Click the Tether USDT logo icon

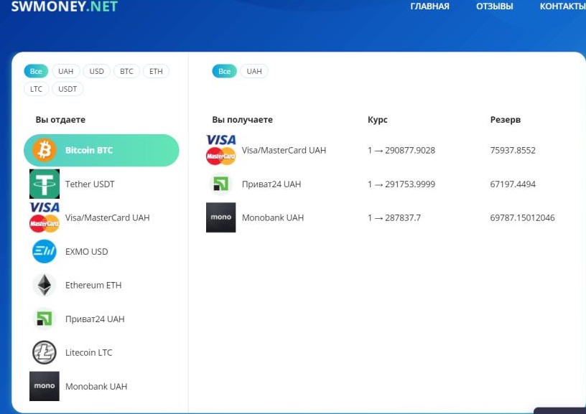point(45,184)
